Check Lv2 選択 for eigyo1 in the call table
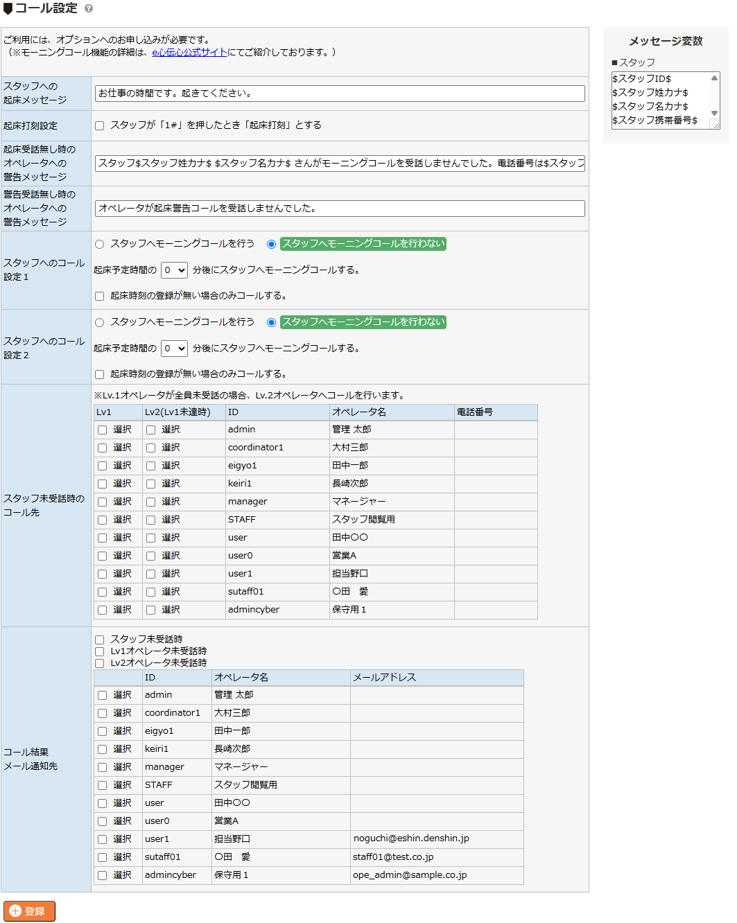Screen dimensions: 737x923 [150, 466]
